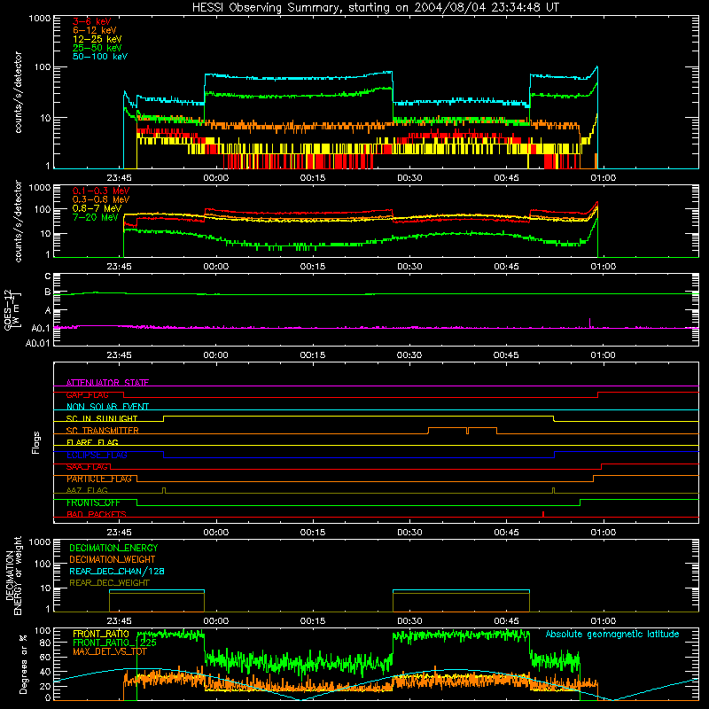Click the 0.8-7 MeV legend entry
Screen dimensions: 709x709
click(97, 208)
